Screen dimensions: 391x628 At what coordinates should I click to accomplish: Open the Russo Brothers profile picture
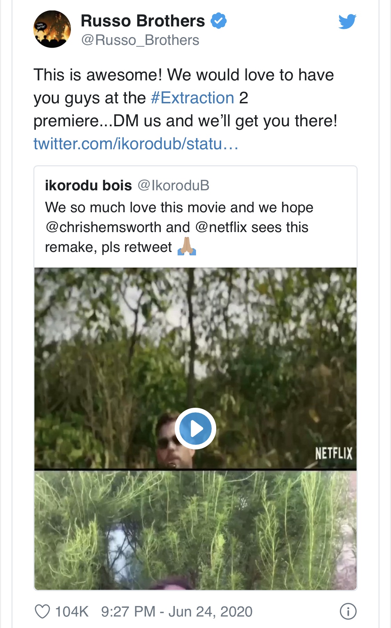52,29
